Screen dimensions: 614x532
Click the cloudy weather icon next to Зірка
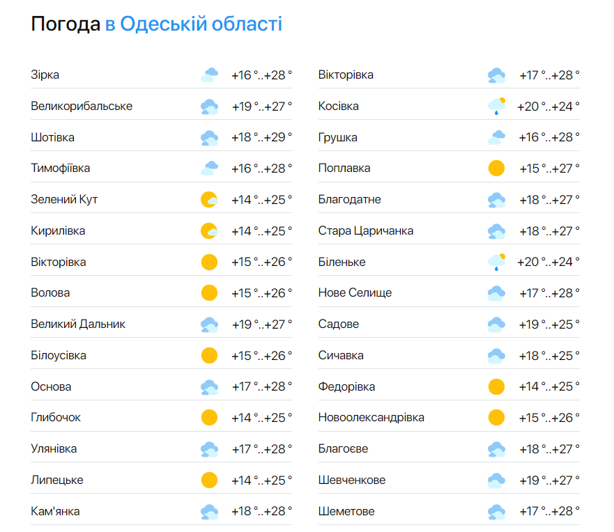pyautogui.click(x=208, y=74)
